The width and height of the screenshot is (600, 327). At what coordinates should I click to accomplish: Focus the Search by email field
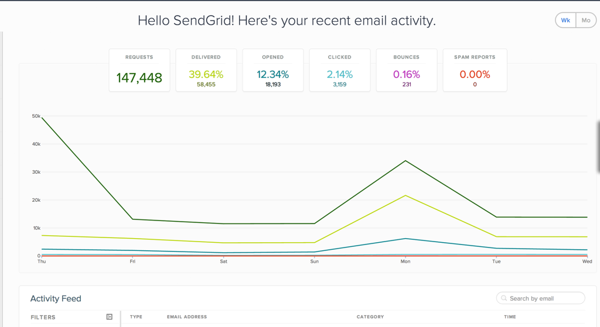click(541, 298)
